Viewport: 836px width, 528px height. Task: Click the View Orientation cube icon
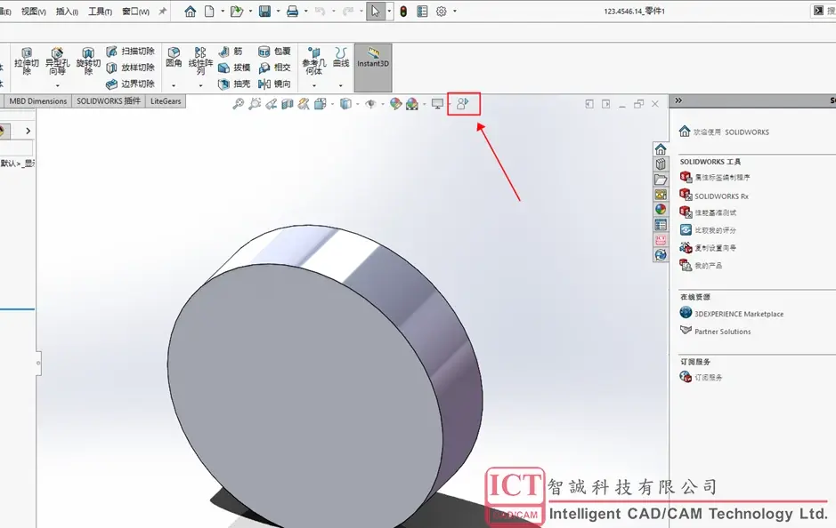(x=320, y=104)
